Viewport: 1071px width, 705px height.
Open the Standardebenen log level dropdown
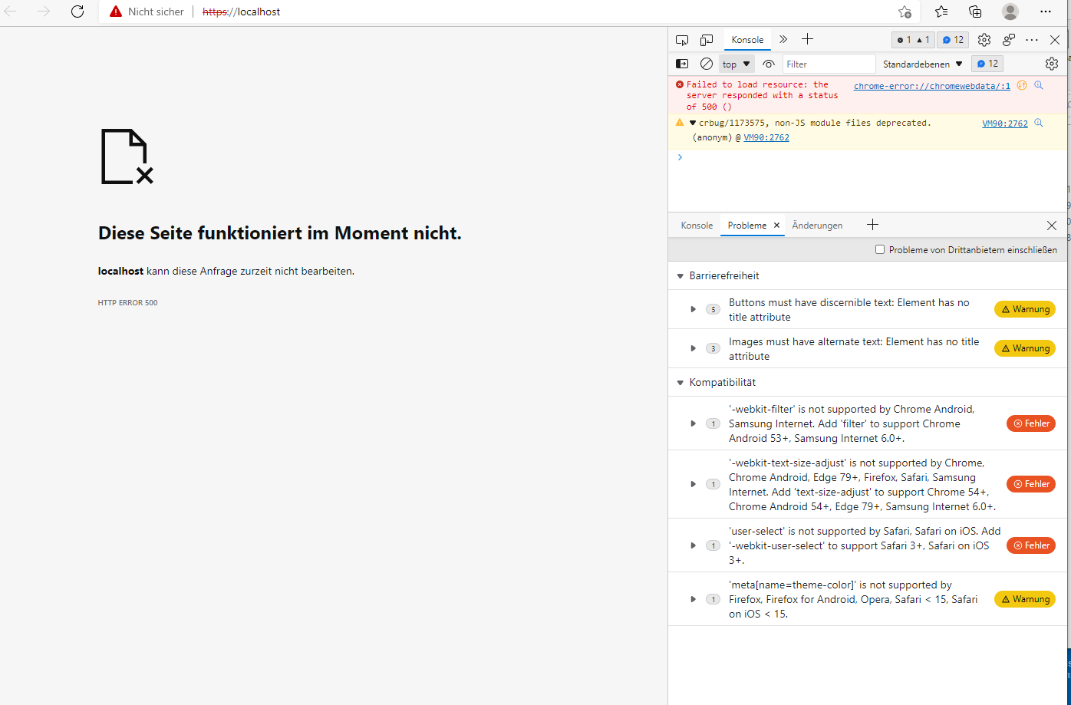[922, 64]
